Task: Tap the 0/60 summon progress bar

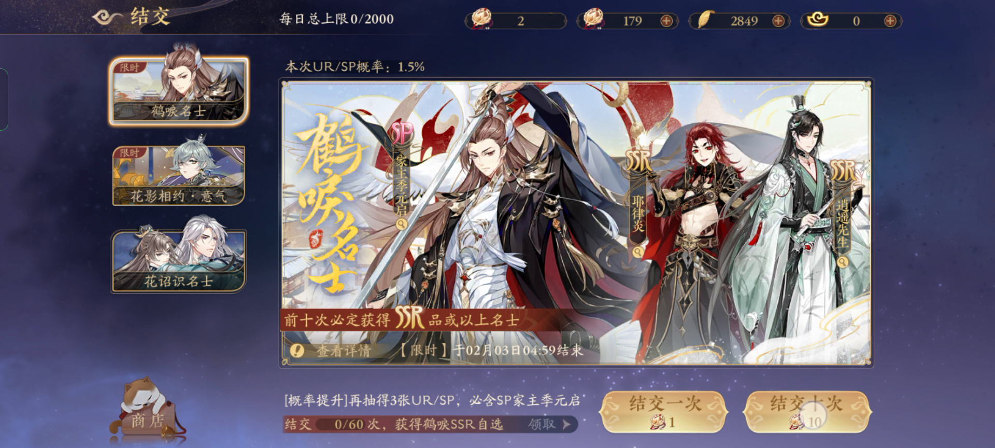Action: 430,424
